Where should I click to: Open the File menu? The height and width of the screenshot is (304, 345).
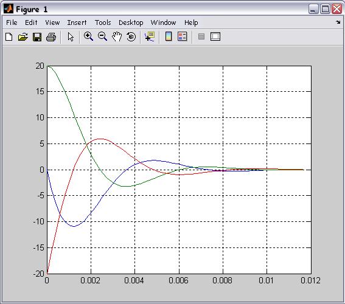click(x=12, y=22)
